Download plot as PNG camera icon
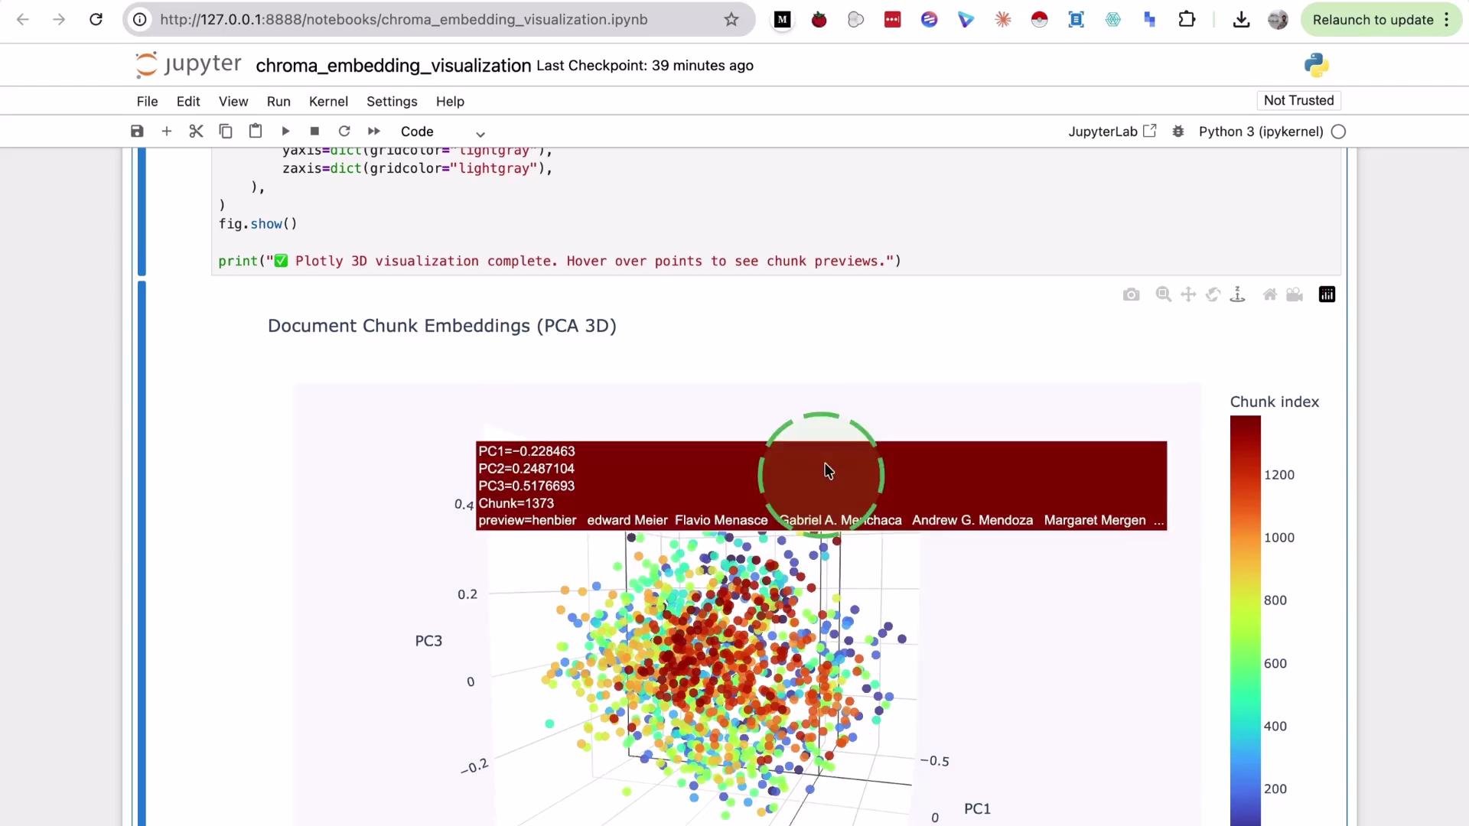Screen dimensions: 1469x826 [1131, 295]
